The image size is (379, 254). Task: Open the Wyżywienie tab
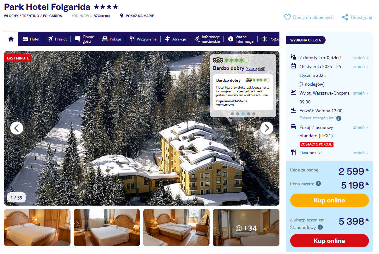pos(143,39)
